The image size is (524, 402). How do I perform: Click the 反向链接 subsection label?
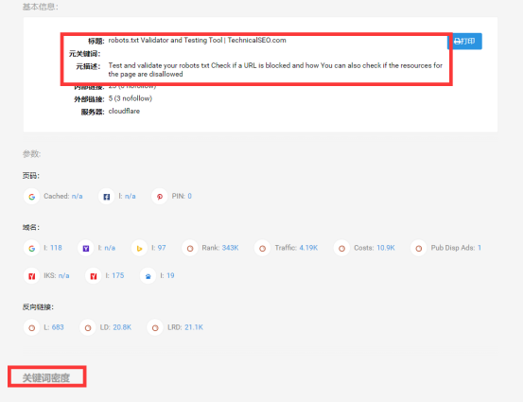(38, 307)
